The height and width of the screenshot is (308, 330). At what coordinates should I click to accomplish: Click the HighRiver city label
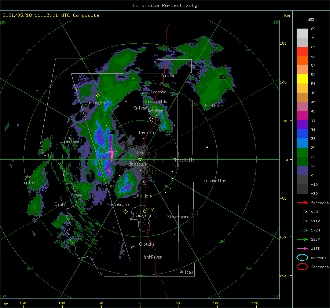click(x=152, y=257)
